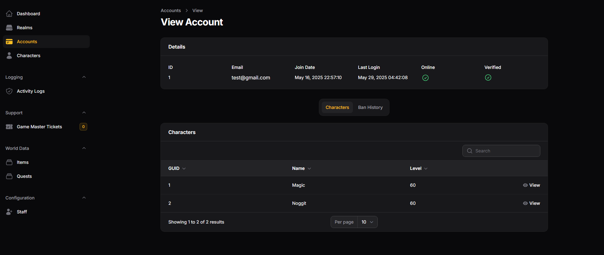Click the Online status check icon

425,78
